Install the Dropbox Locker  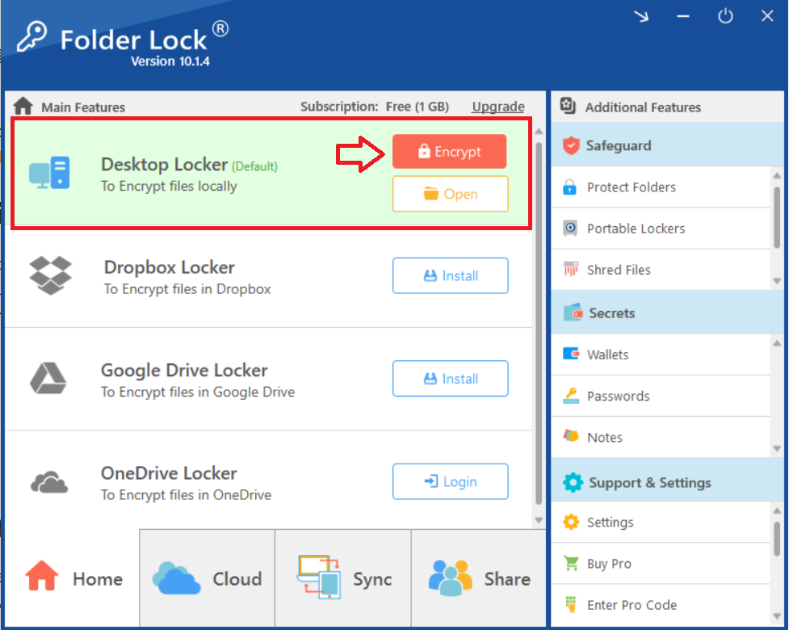pyautogui.click(x=451, y=275)
